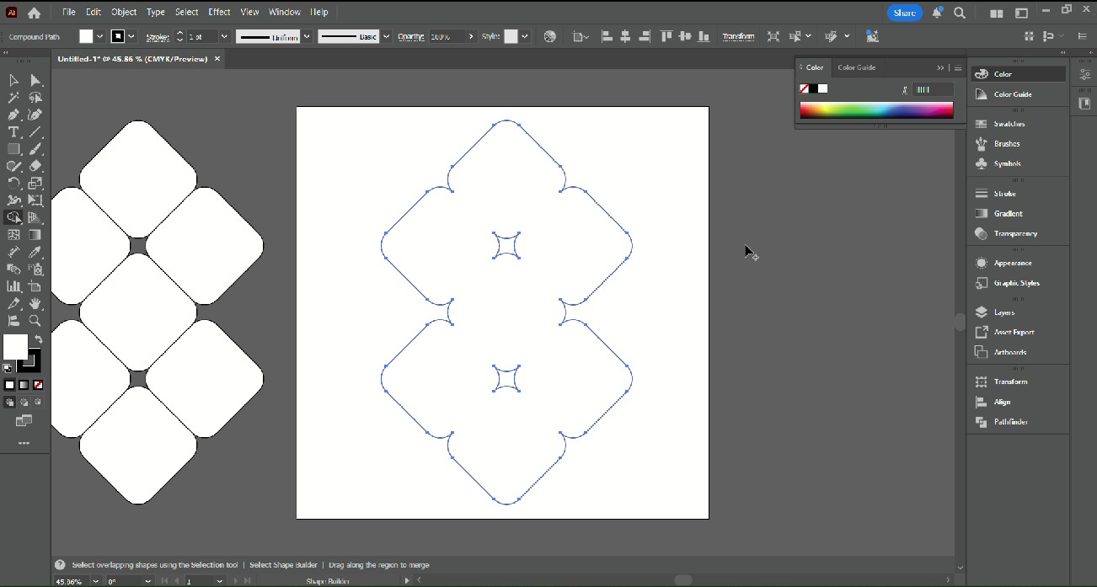Click the Share button

point(904,13)
